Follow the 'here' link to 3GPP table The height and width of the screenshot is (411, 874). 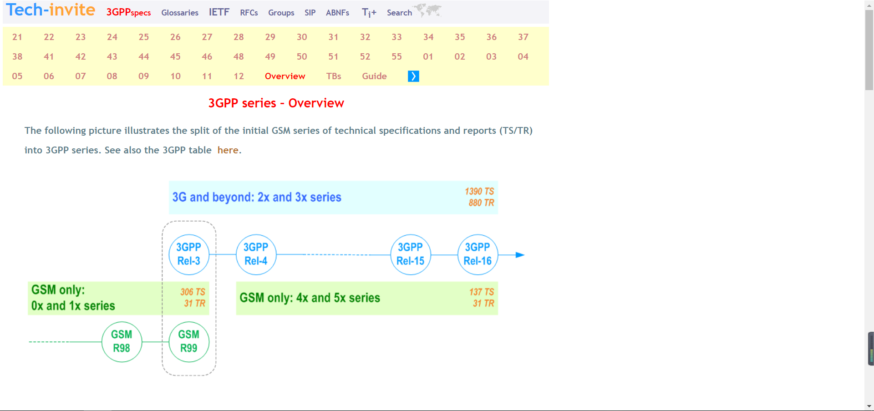228,150
